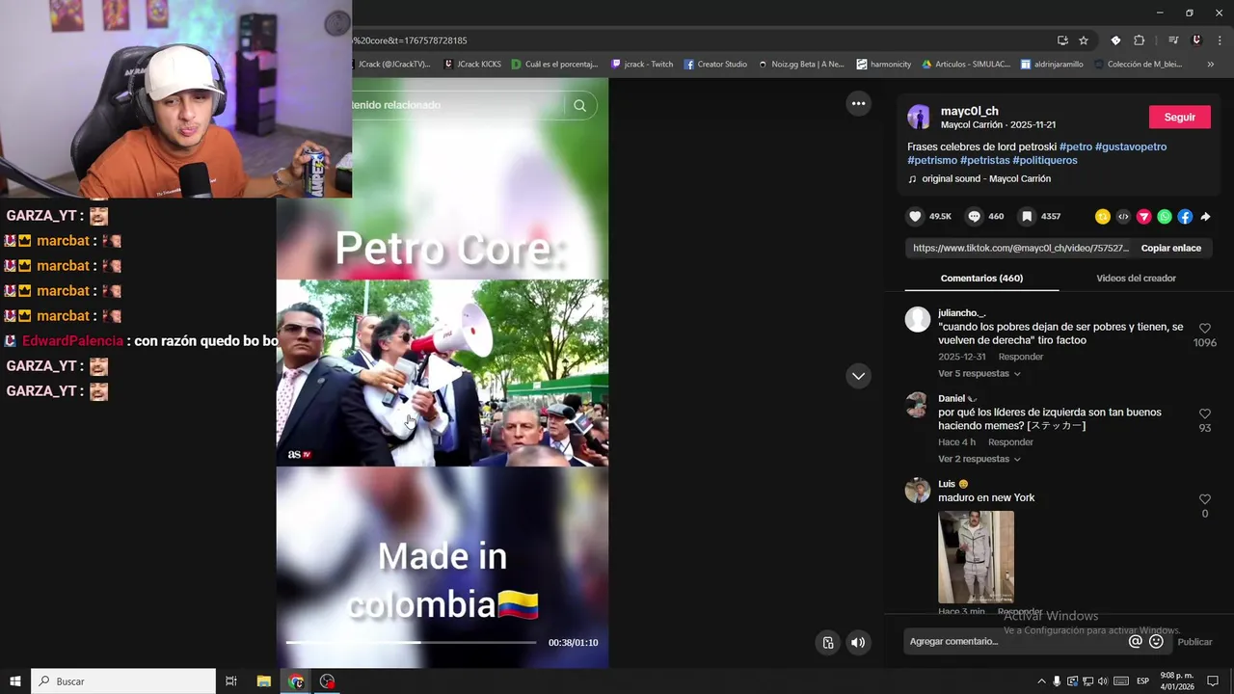The height and width of the screenshot is (694, 1234).
Task: Like juliancho's comment with 1096 likes
Action: pyautogui.click(x=1204, y=329)
